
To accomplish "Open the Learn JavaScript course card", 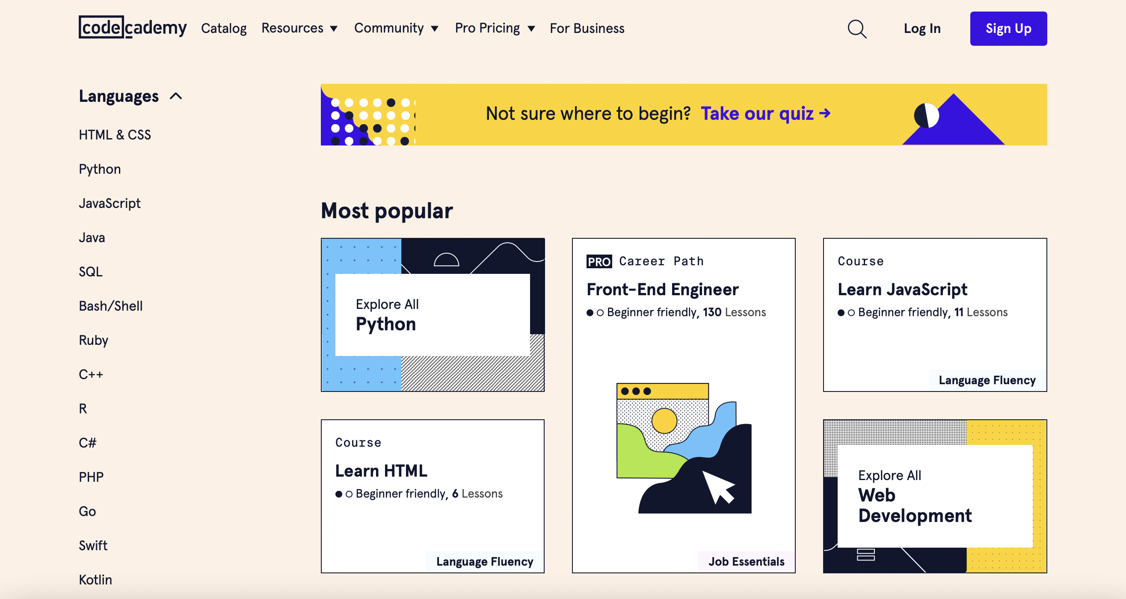I will pos(935,315).
